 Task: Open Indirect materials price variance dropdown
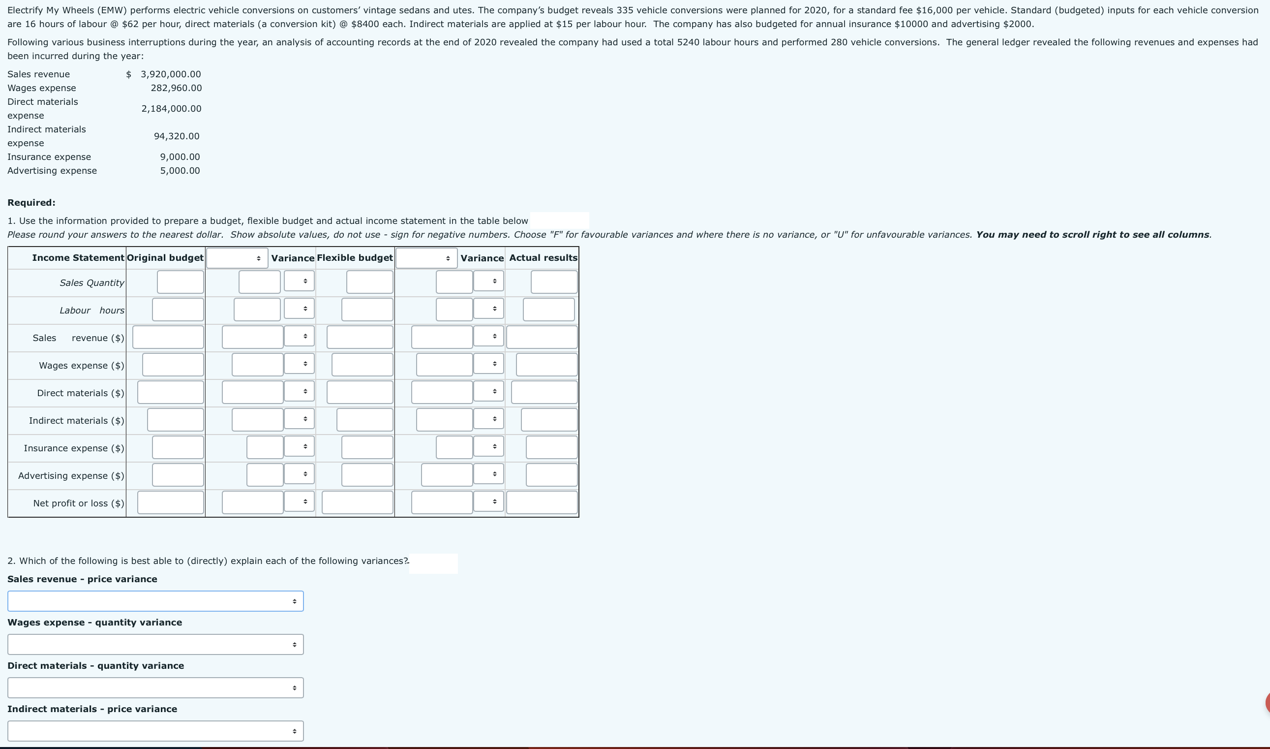[155, 731]
